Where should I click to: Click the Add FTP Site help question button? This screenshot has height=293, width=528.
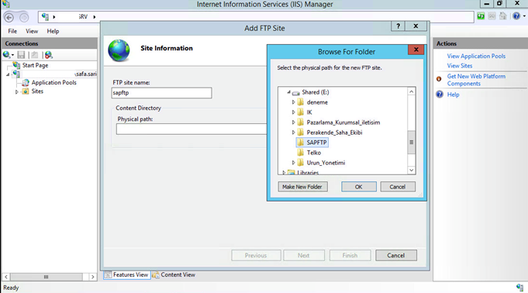pyautogui.click(x=399, y=26)
